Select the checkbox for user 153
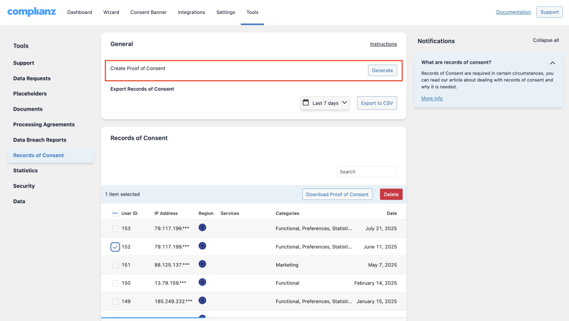569x321 pixels. pos(115,229)
